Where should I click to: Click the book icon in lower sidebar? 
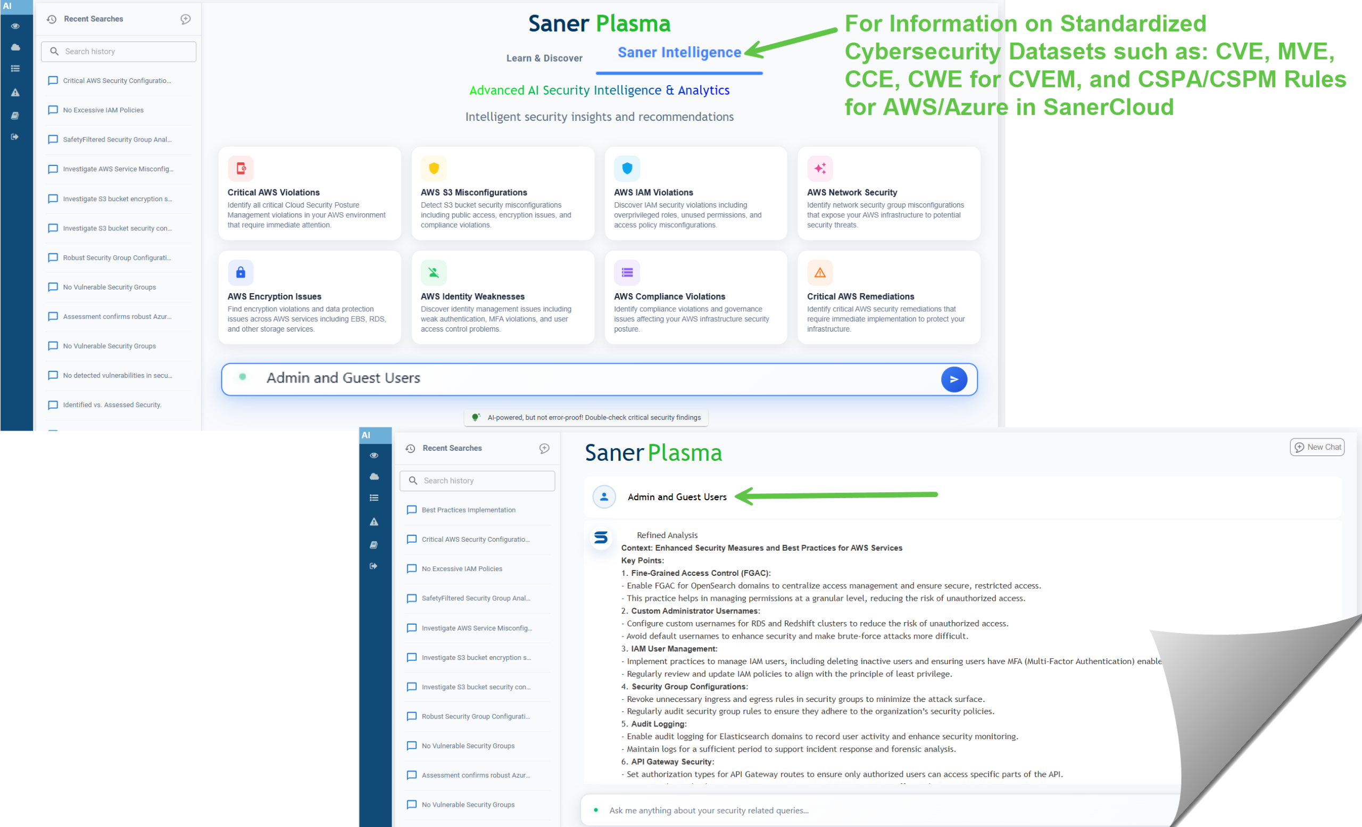(x=373, y=545)
